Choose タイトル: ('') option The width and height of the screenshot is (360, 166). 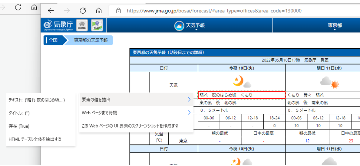click(x=41, y=113)
